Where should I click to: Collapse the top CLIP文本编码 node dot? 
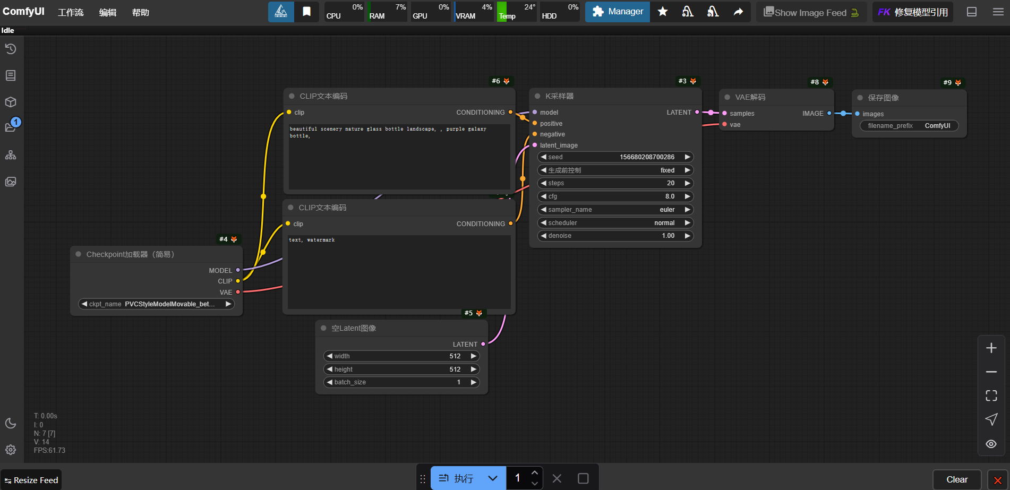tap(292, 96)
